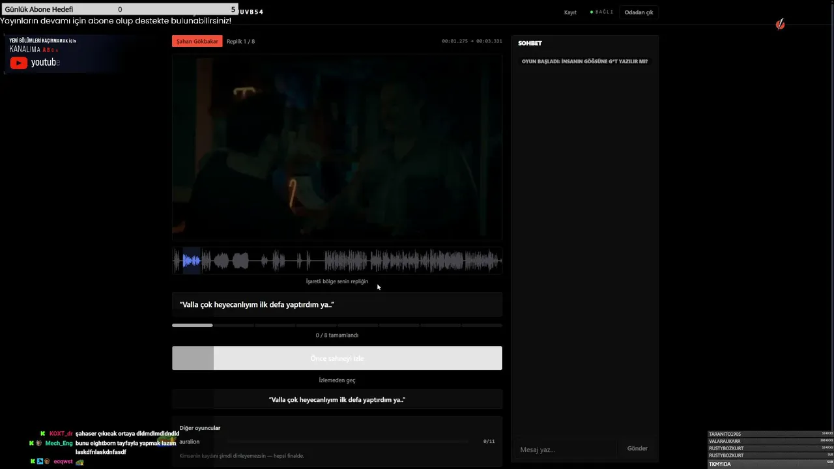Click the 'Önce sahneyi izle' button
The height and width of the screenshot is (469, 834).
[x=337, y=358]
